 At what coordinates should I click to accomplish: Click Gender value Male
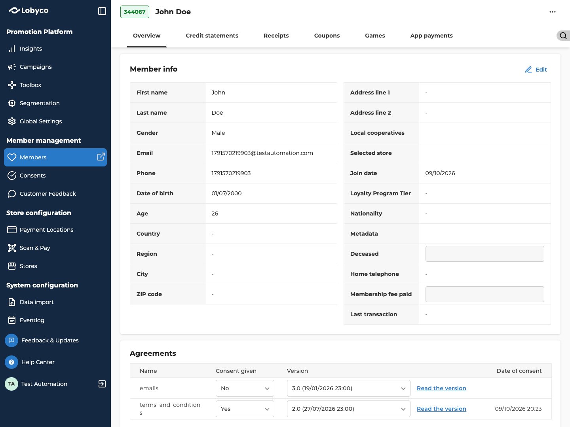click(x=218, y=133)
